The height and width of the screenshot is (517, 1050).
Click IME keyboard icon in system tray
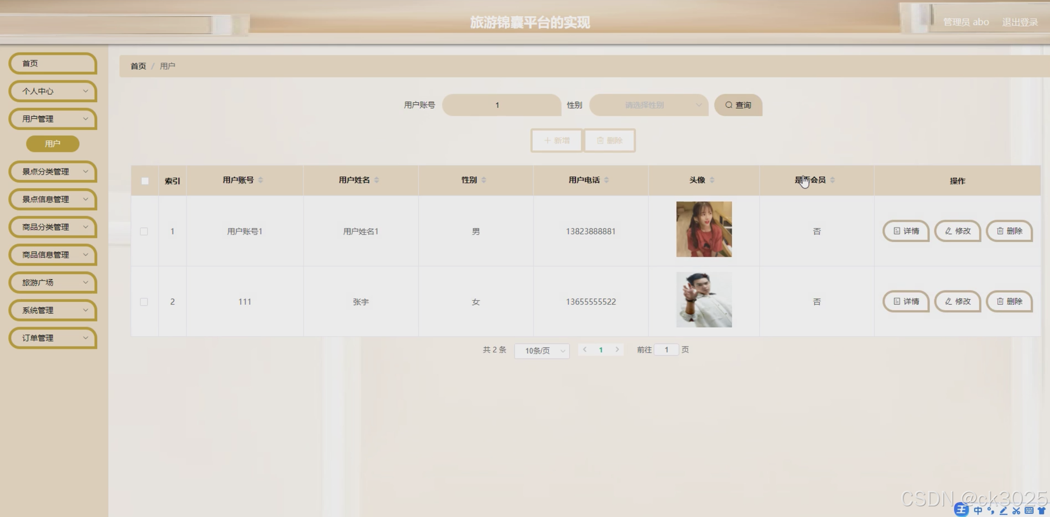click(1029, 510)
